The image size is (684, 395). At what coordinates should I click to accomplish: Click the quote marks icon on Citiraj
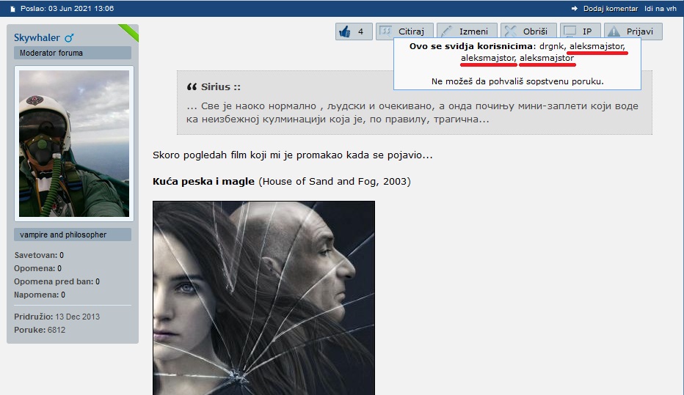tap(385, 32)
